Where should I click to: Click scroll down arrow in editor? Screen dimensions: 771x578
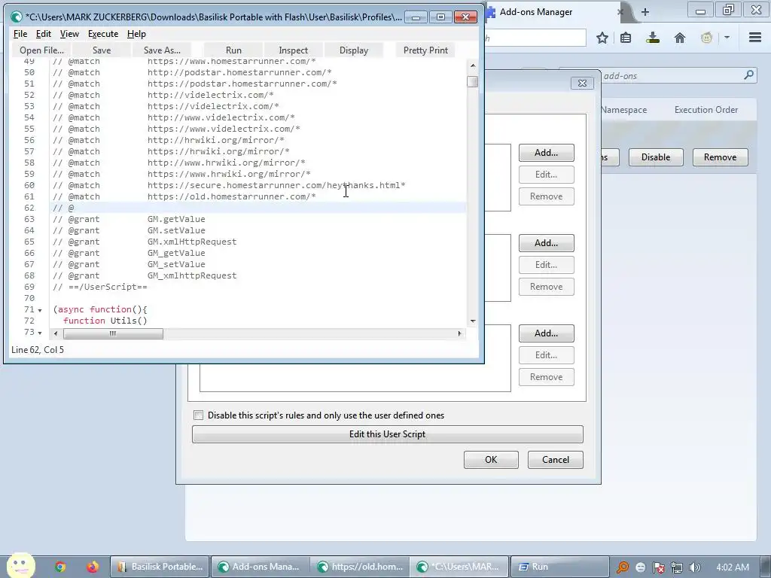click(473, 321)
